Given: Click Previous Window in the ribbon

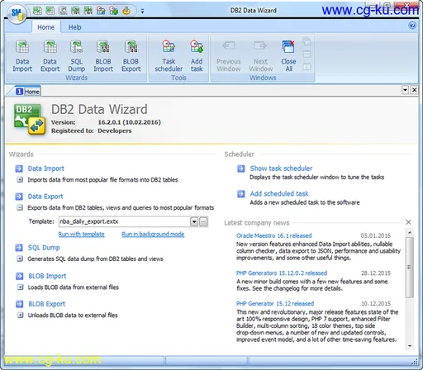Looking at the screenshot, I should [229, 56].
